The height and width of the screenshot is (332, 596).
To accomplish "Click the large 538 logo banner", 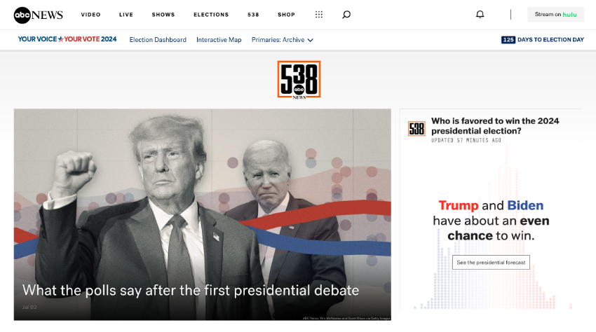I will [x=299, y=80].
